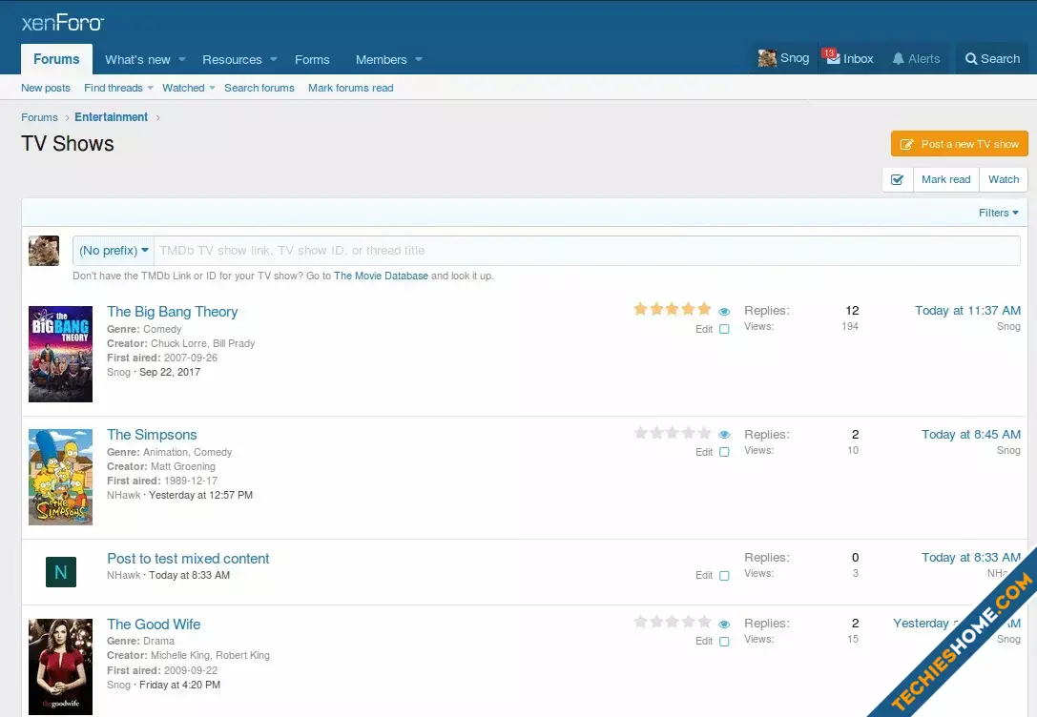Tick the 'Post to test mixed content' checkbox

tap(724, 576)
